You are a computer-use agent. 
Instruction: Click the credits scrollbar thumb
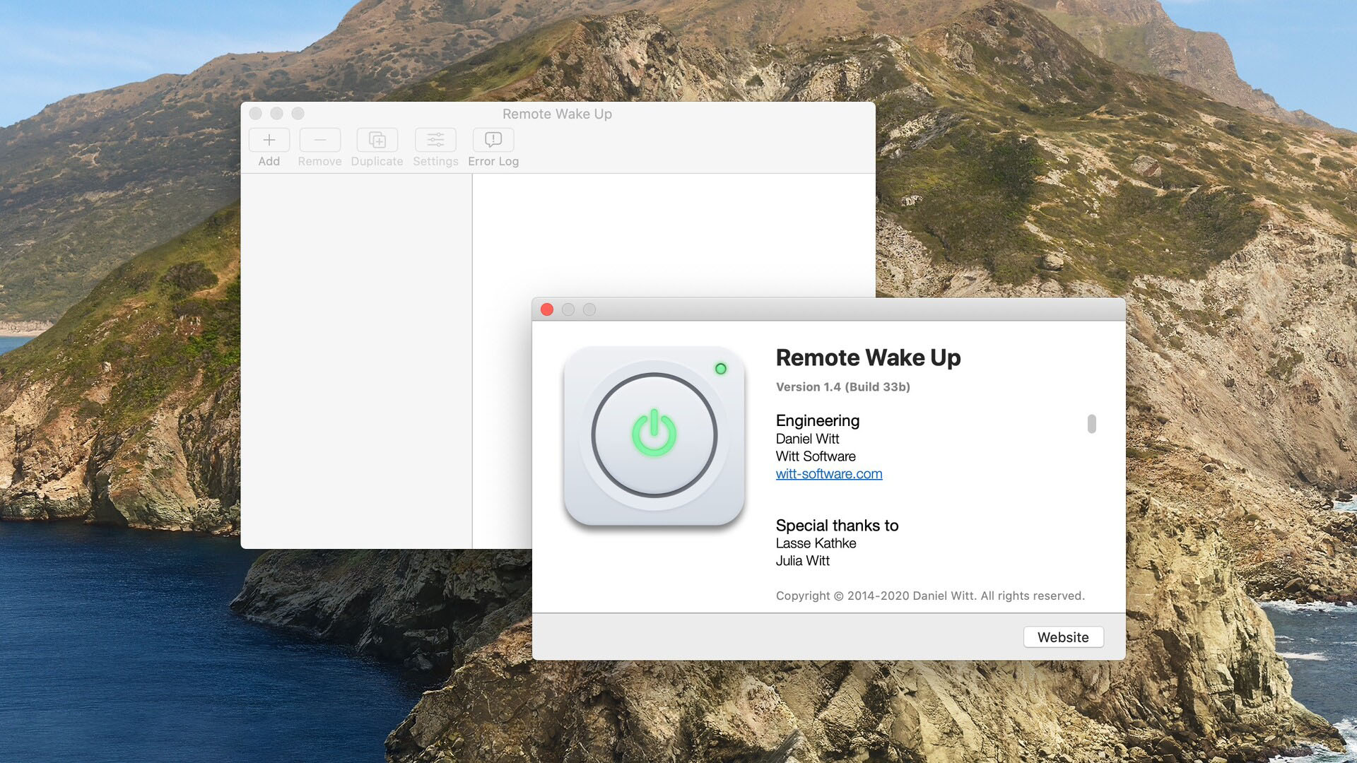click(1092, 424)
